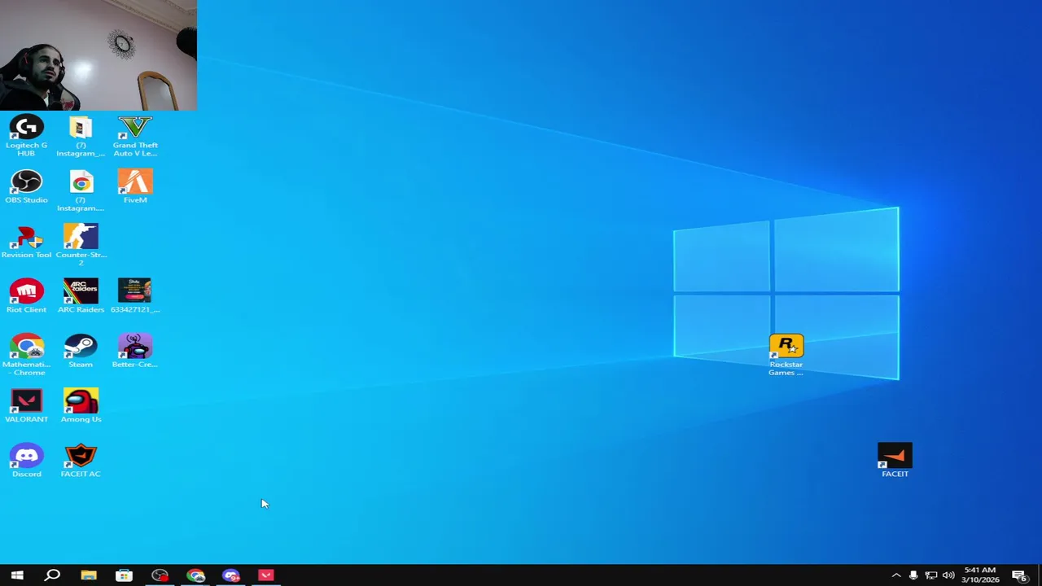Viewport: 1042px width, 586px height.
Task: Select the FACEIT AC desktop shortcut
Action: point(81,460)
